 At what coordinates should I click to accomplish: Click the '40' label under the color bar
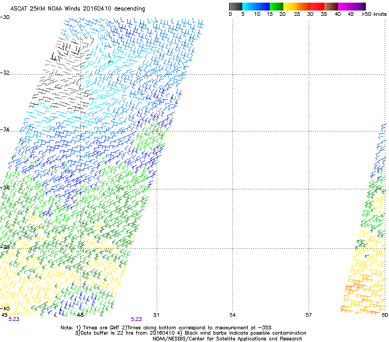[x=337, y=14]
